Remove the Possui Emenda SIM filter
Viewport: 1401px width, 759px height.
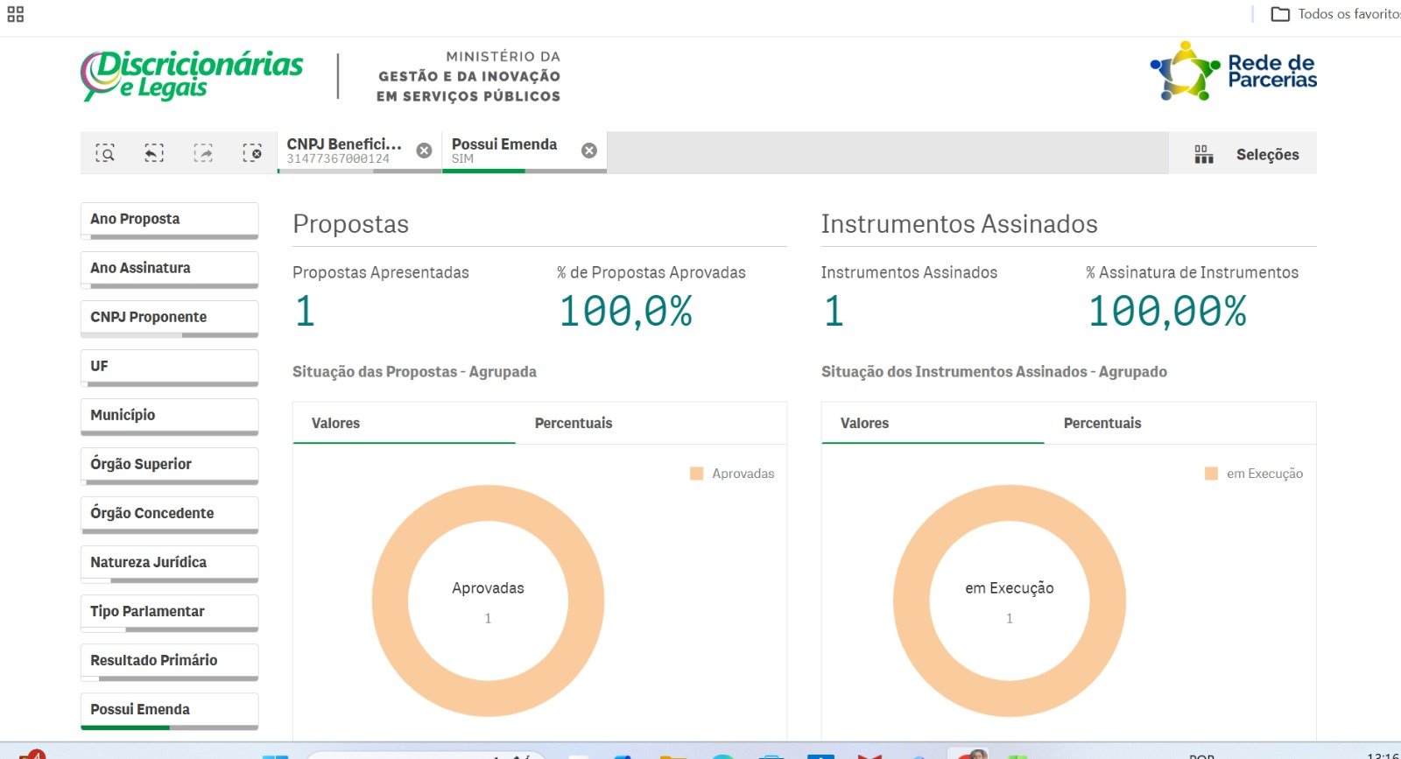pyautogui.click(x=589, y=151)
